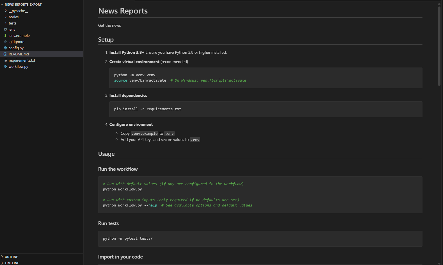Select the config.py file name
The height and width of the screenshot is (265, 443).
pyautogui.click(x=16, y=48)
